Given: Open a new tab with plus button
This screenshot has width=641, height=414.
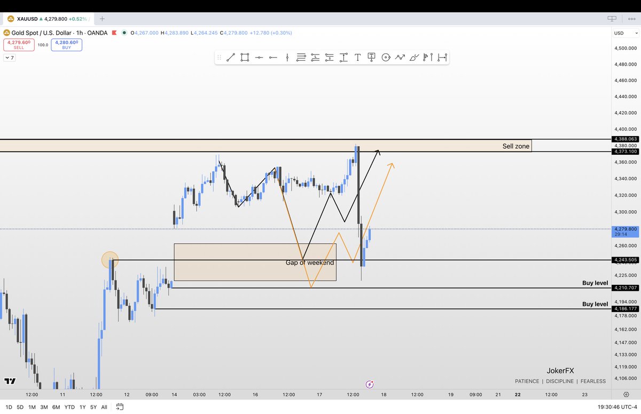Looking at the screenshot, I should point(102,19).
